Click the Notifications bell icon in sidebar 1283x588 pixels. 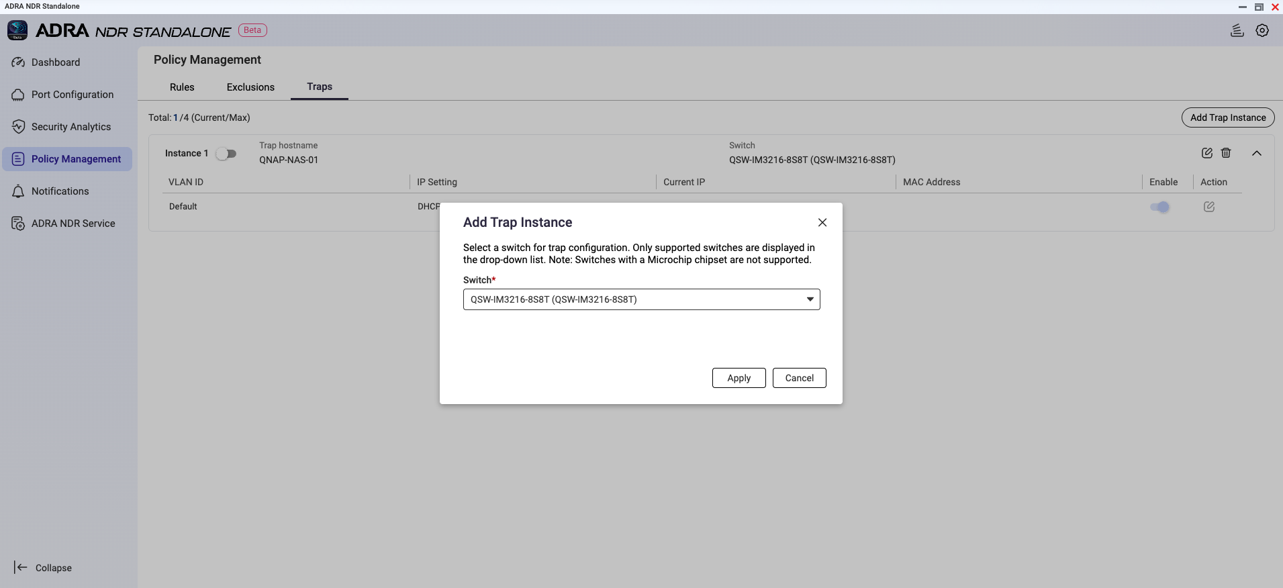(x=18, y=191)
